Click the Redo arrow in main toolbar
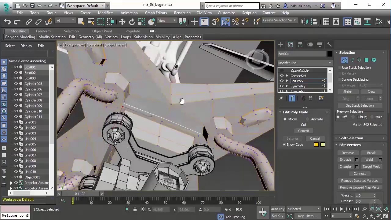This screenshot has width=391, height=220. (17, 22)
